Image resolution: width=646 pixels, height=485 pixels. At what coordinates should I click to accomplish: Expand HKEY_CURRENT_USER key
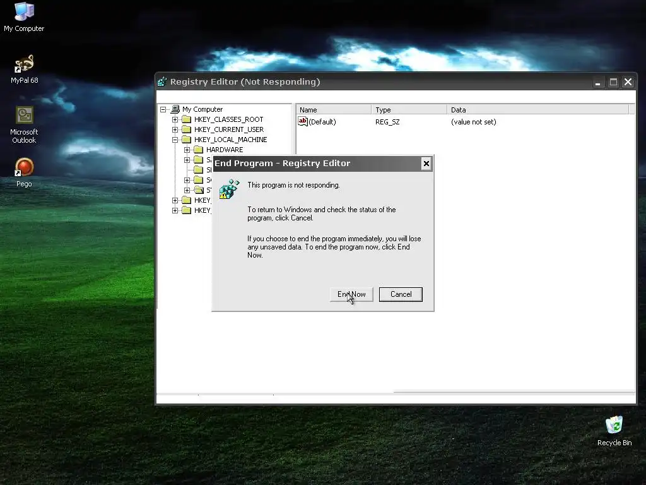point(175,129)
